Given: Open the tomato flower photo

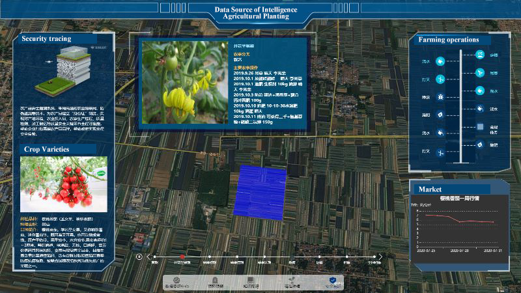Looking at the screenshot, I should tap(185, 83).
